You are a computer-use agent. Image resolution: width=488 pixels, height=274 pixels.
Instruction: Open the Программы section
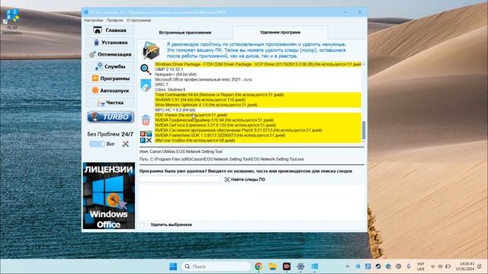(110, 78)
